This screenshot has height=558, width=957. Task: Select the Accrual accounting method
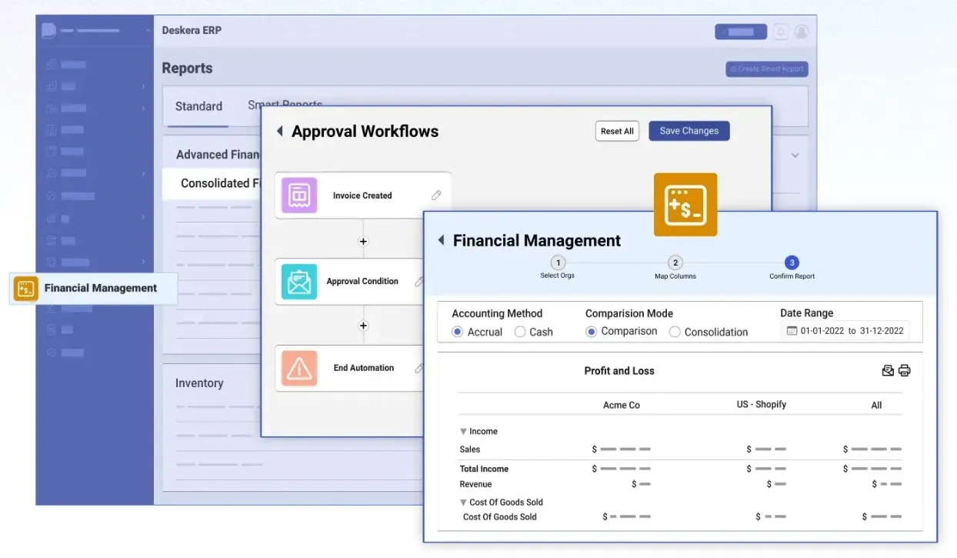tap(457, 332)
